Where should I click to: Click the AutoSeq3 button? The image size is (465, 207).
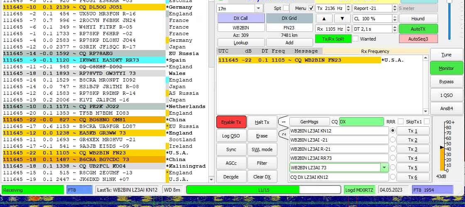click(x=418, y=39)
